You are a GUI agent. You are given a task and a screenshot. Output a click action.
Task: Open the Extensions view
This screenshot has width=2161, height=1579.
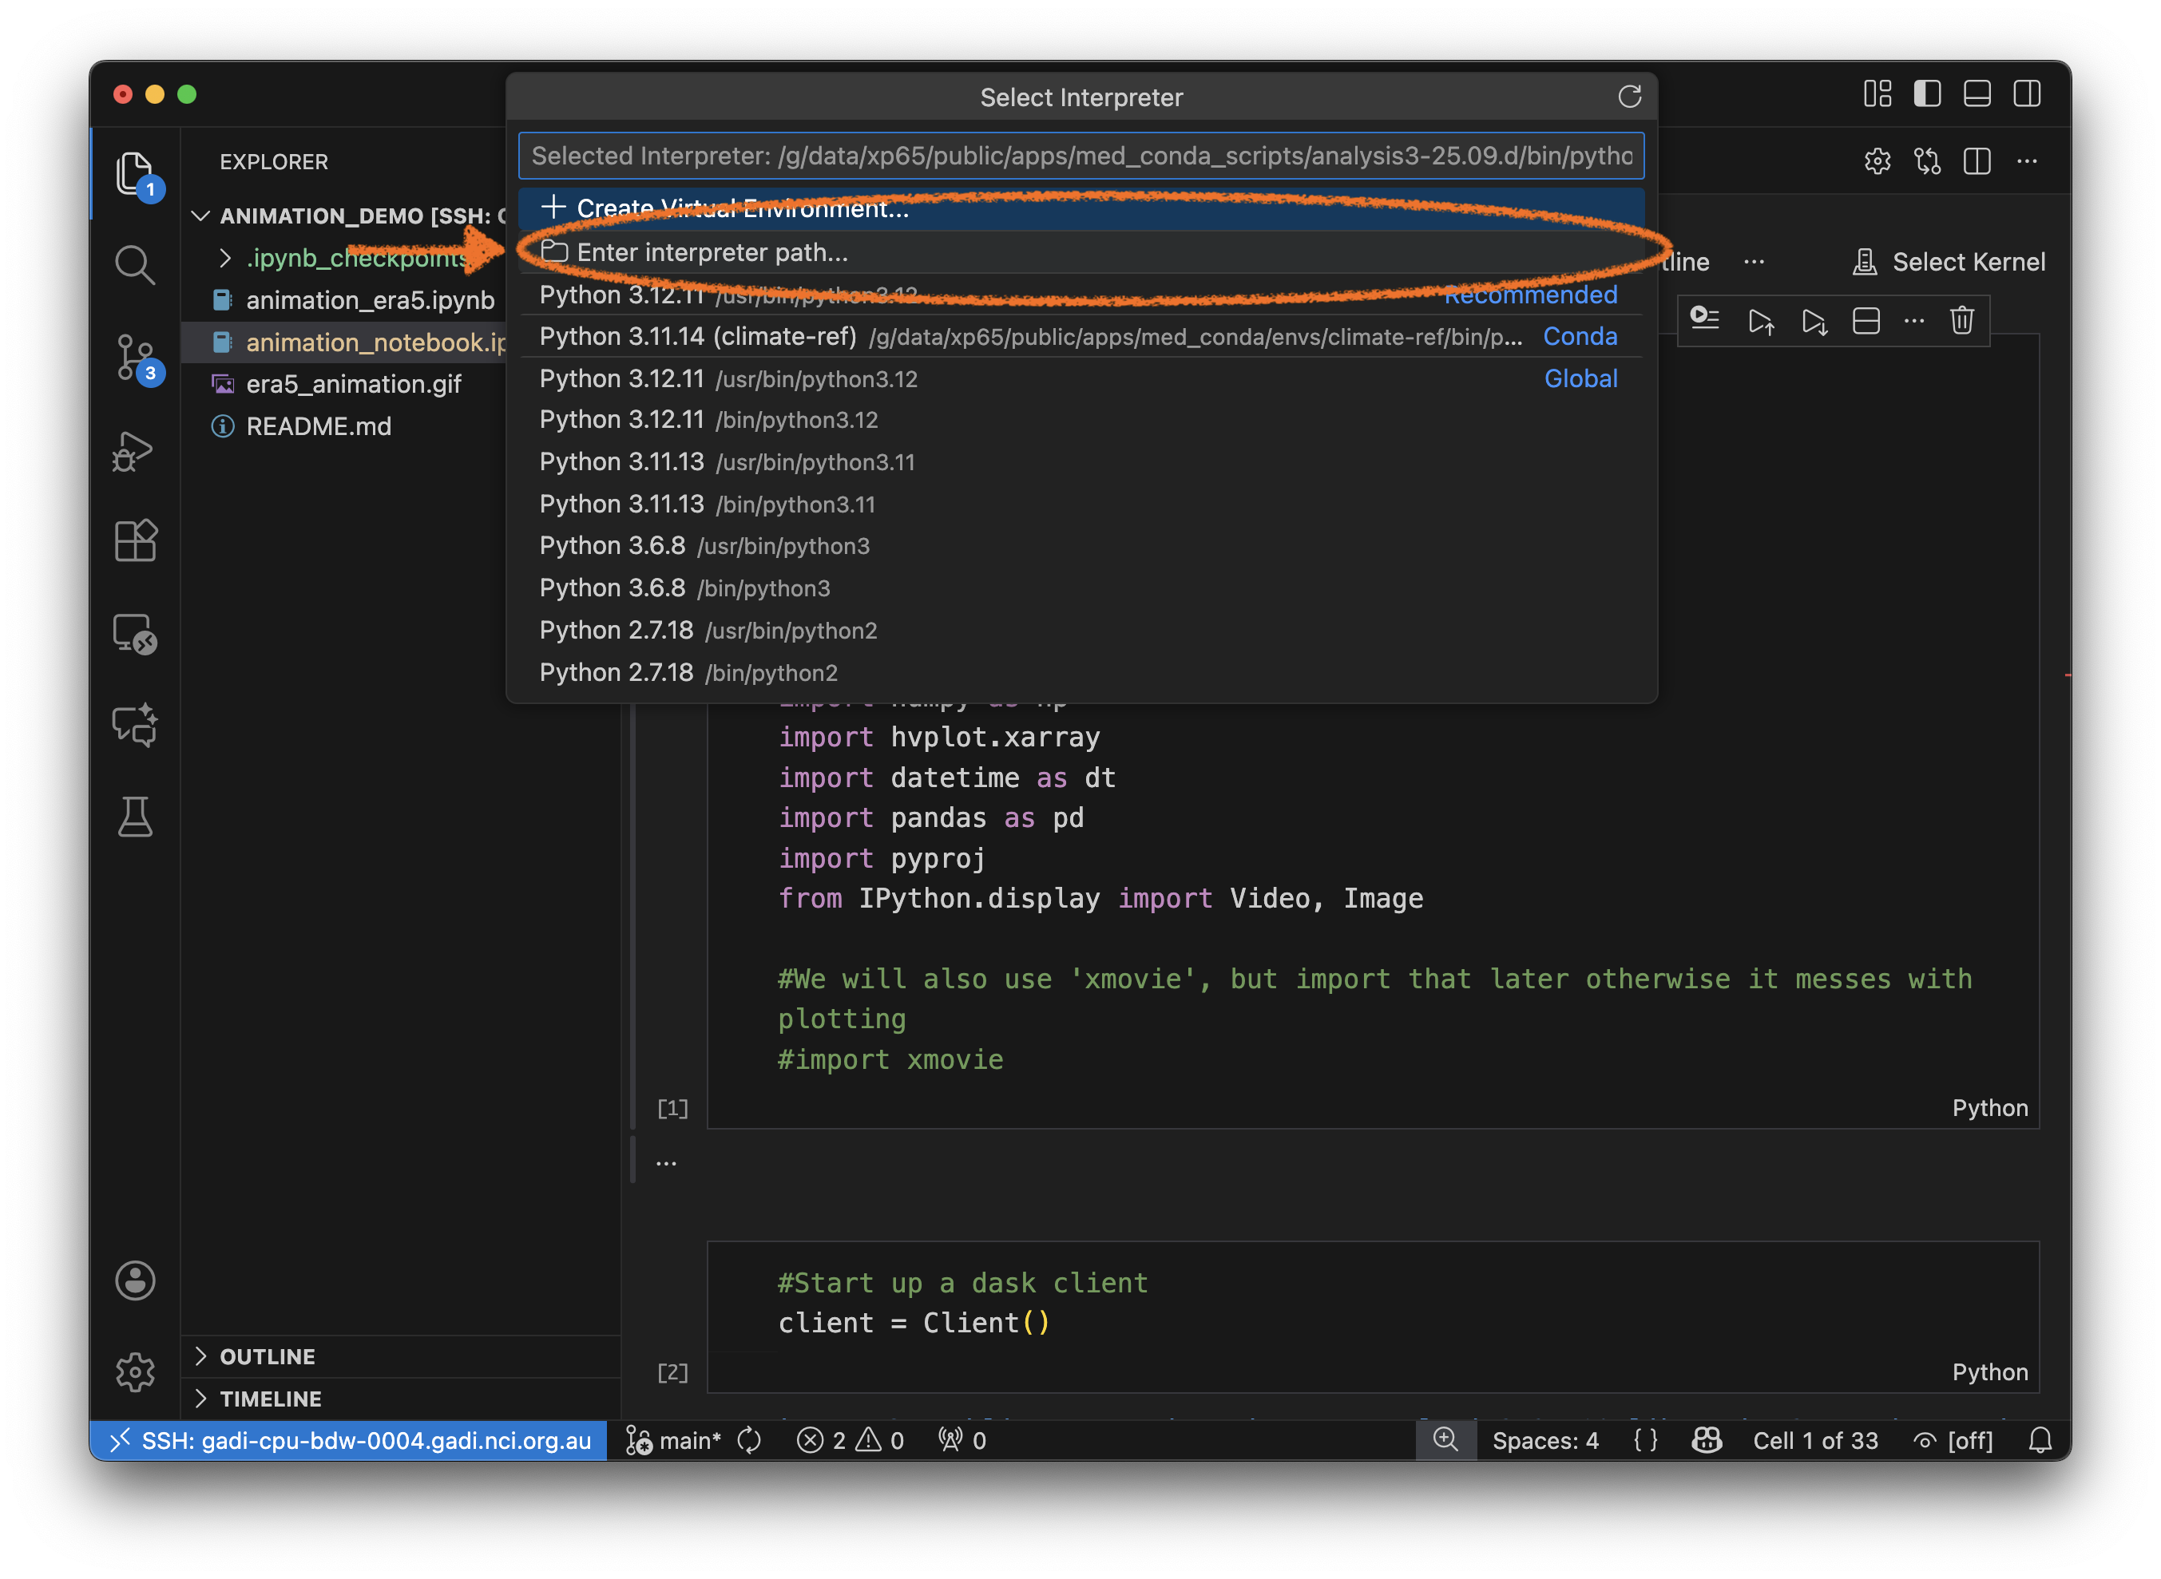(x=134, y=541)
